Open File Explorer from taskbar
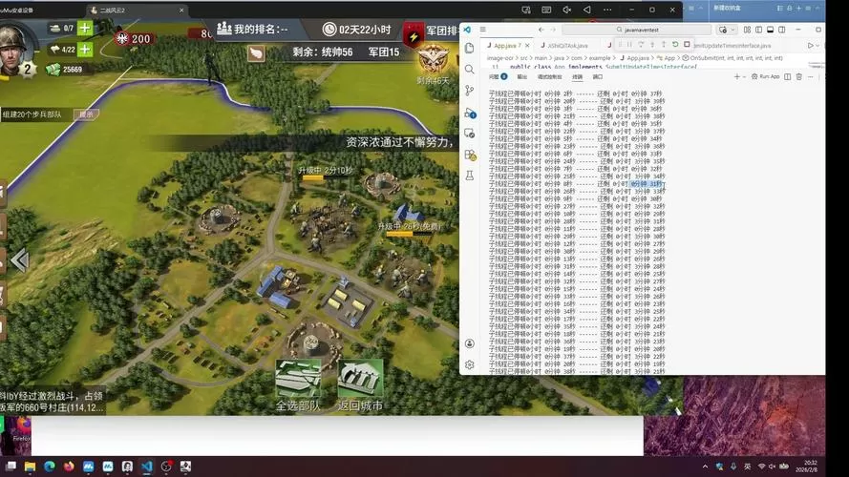Screen dimensions: 849x477 point(30,467)
